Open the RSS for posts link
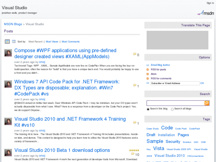 (x=158, y=70)
